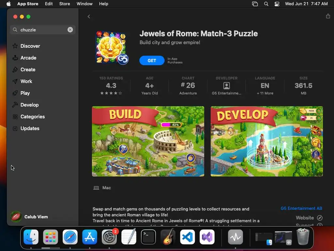Open Spotlight search in menu bar
Screen dimensions: 334x251
point(266,4)
